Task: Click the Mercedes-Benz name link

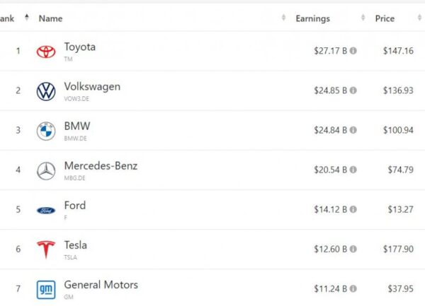Action: tap(101, 165)
